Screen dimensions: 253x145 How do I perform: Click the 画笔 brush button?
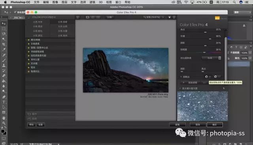(x=177, y=125)
